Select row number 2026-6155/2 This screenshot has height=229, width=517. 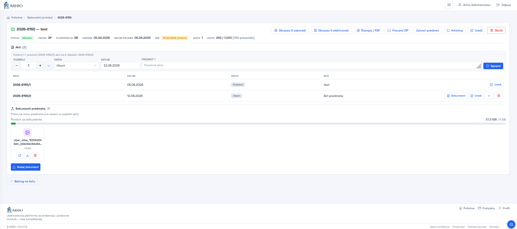click(22, 96)
